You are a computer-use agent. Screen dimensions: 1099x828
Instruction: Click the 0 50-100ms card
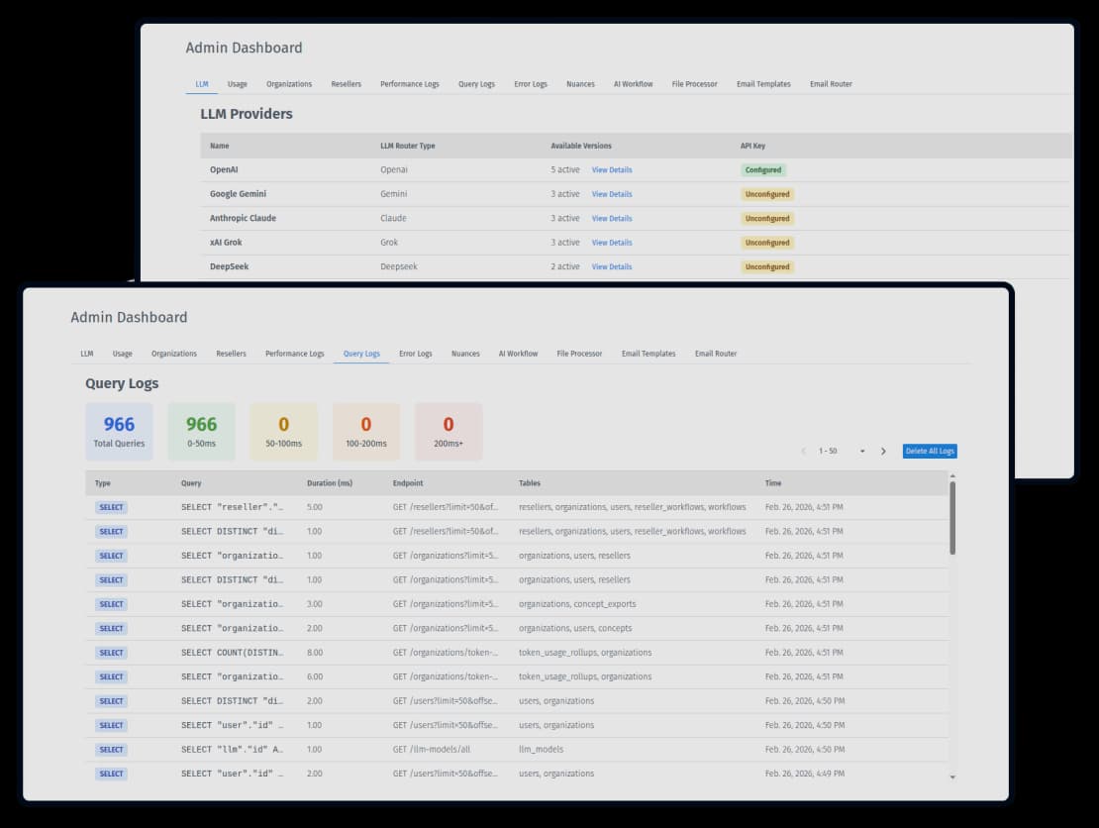(x=284, y=431)
